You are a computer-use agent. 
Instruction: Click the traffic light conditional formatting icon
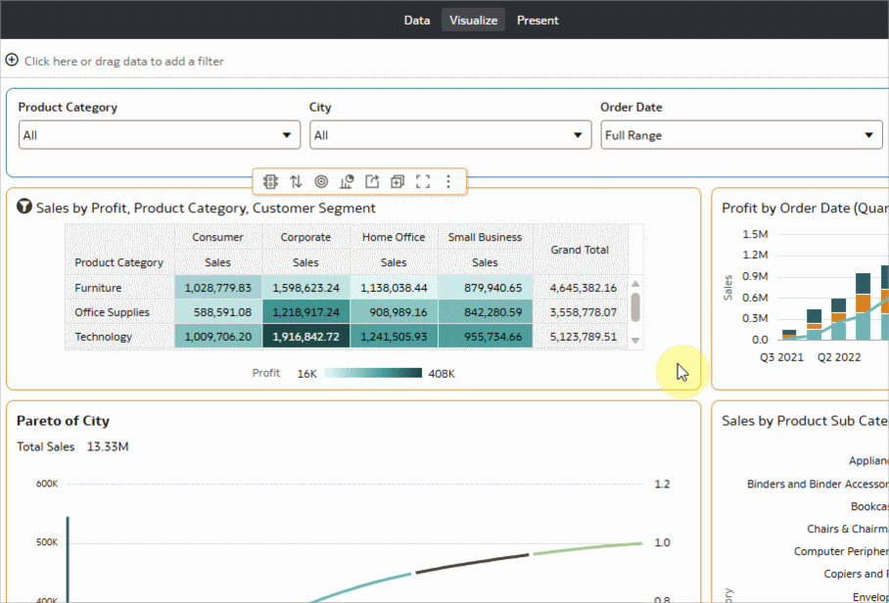click(x=270, y=181)
